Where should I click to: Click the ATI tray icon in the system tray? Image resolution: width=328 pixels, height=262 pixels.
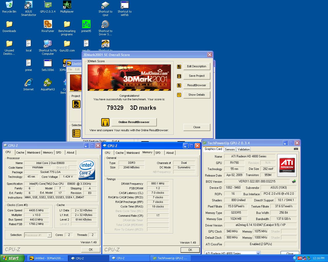click(x=300, y=258)
